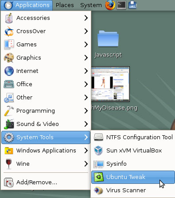Click the Accessories trash-can icon
The height and width of the screenshot is (198, 175).
[9, 18]
